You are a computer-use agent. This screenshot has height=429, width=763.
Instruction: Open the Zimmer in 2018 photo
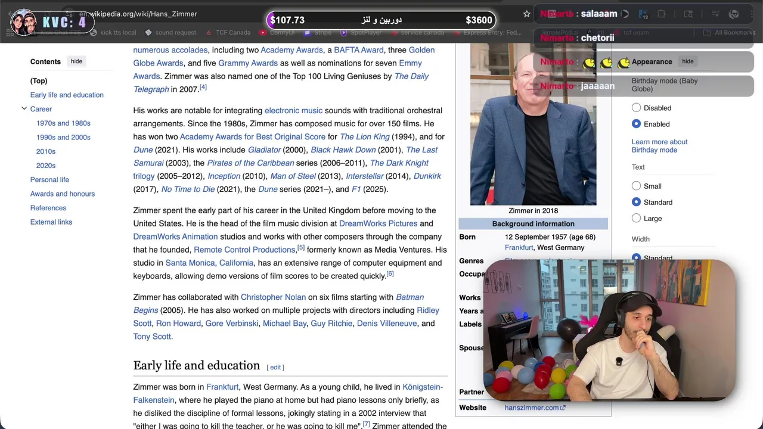(533, 124)
